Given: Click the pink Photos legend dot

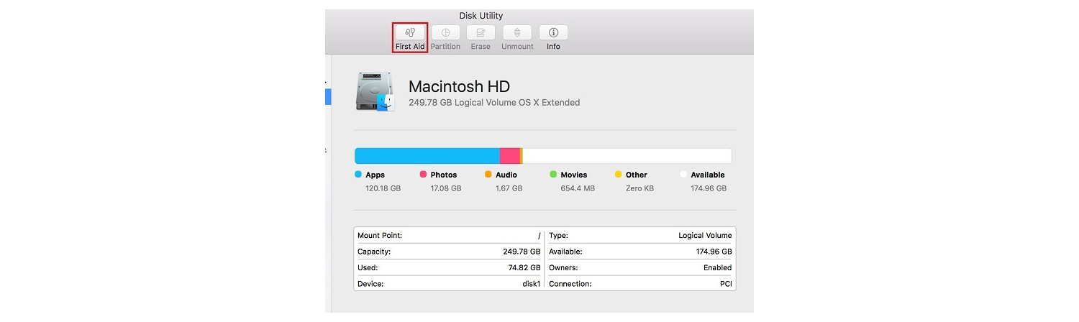Looking at the screenshot, I should tap(423, 175).
